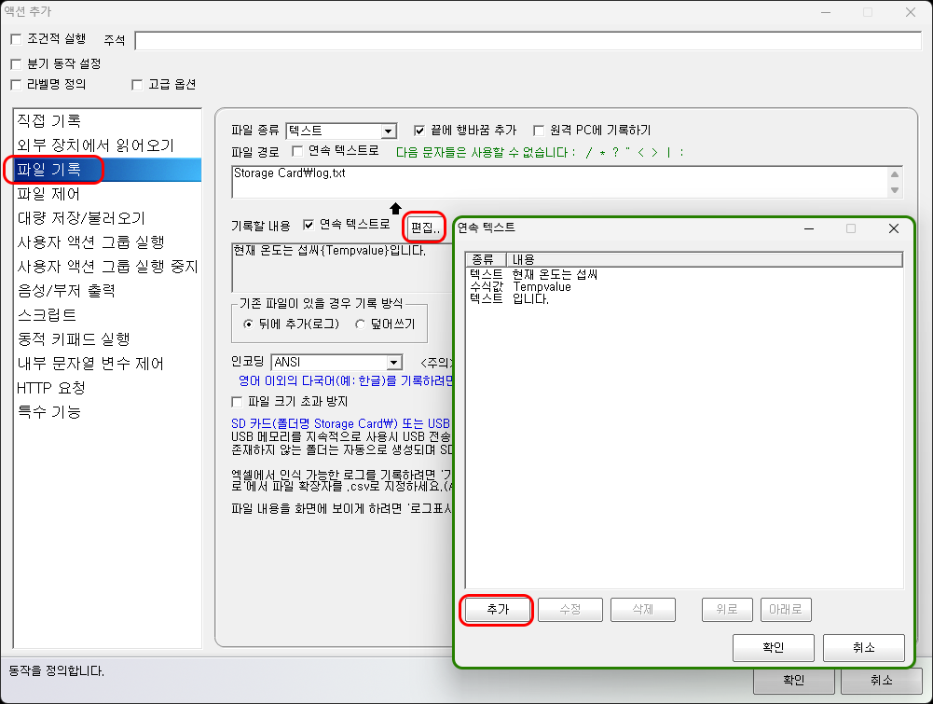Click 추가 in the 연속 텍스트 dialog

coord(496,610)
